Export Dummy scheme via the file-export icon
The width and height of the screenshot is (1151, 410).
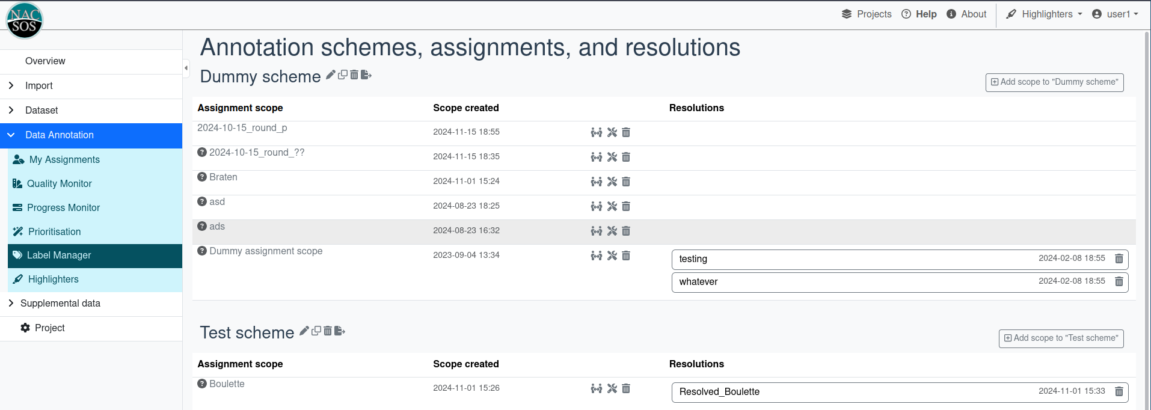(x=366, y=75)
